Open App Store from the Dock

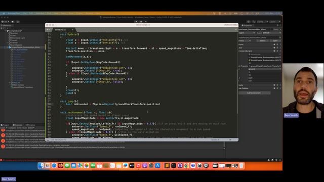click(x=157, y=165)
